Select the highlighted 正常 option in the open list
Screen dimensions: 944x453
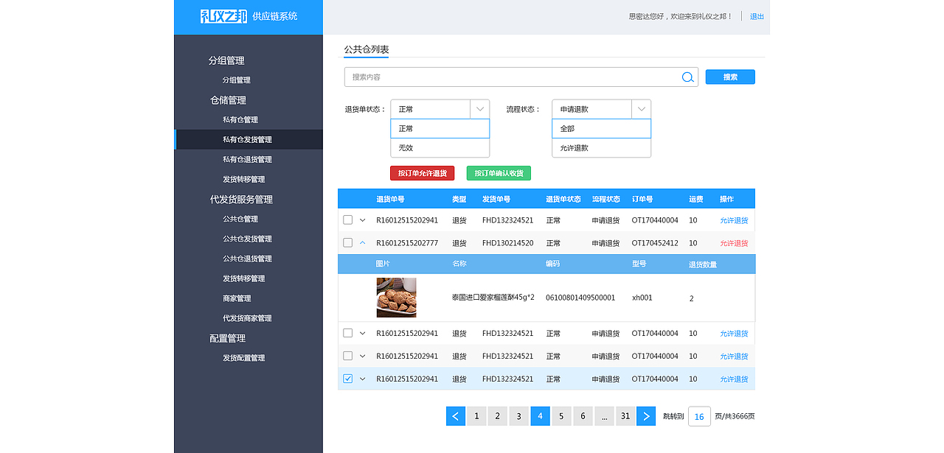[x=440, y=128]
